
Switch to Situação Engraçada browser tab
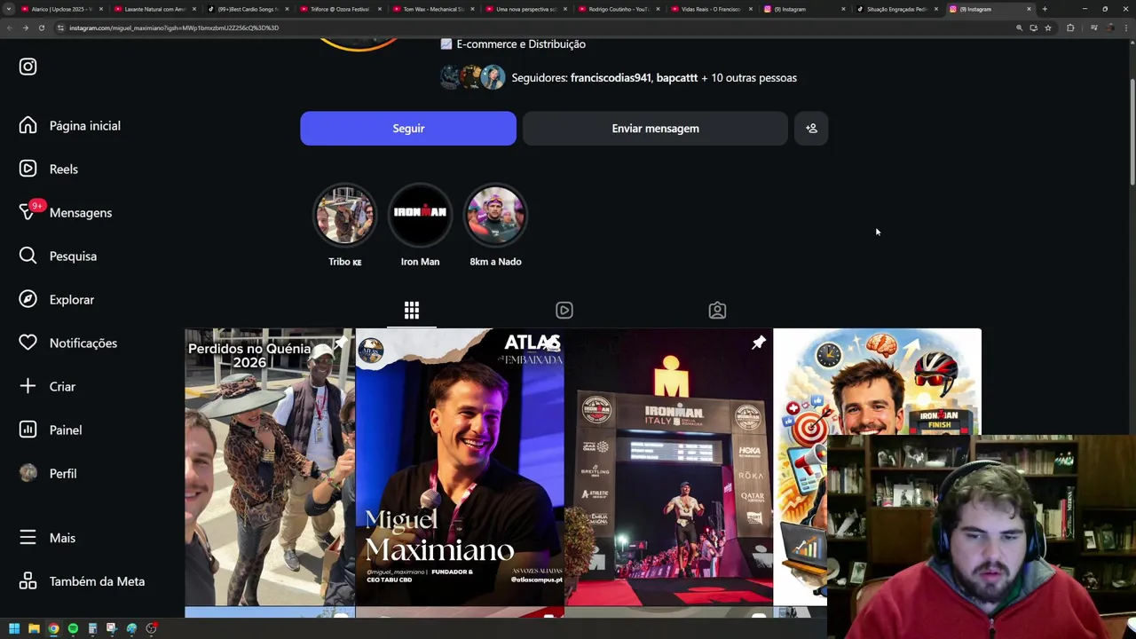click(x=897, y=9)
